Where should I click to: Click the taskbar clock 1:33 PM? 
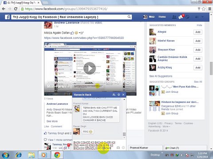coord(202,153)
